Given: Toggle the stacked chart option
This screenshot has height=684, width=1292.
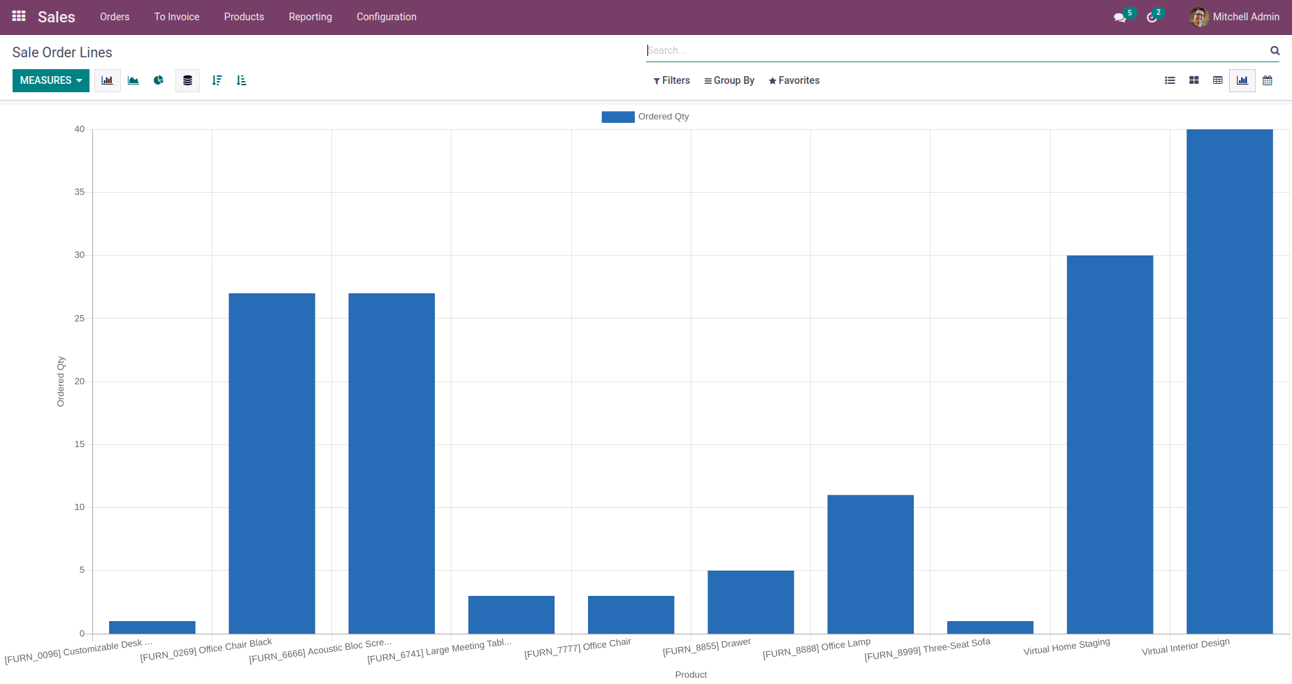Looking at the screenshot, I should coord(187,80).
